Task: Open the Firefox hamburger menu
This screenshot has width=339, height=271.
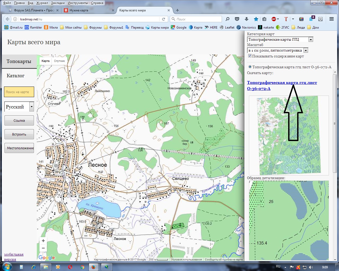Action: (331, 19)
